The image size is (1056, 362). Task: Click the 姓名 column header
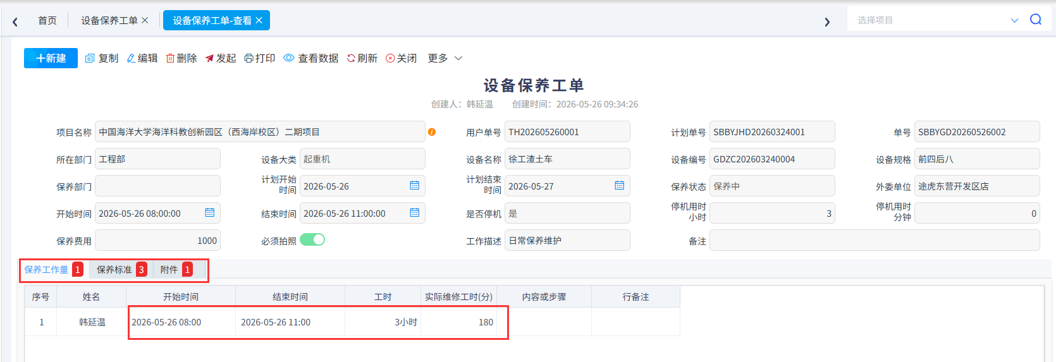coord(92,297)
